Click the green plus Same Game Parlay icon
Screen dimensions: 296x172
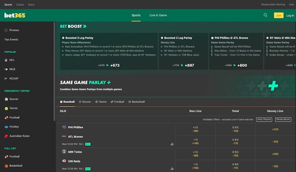[x=273, y=86]
